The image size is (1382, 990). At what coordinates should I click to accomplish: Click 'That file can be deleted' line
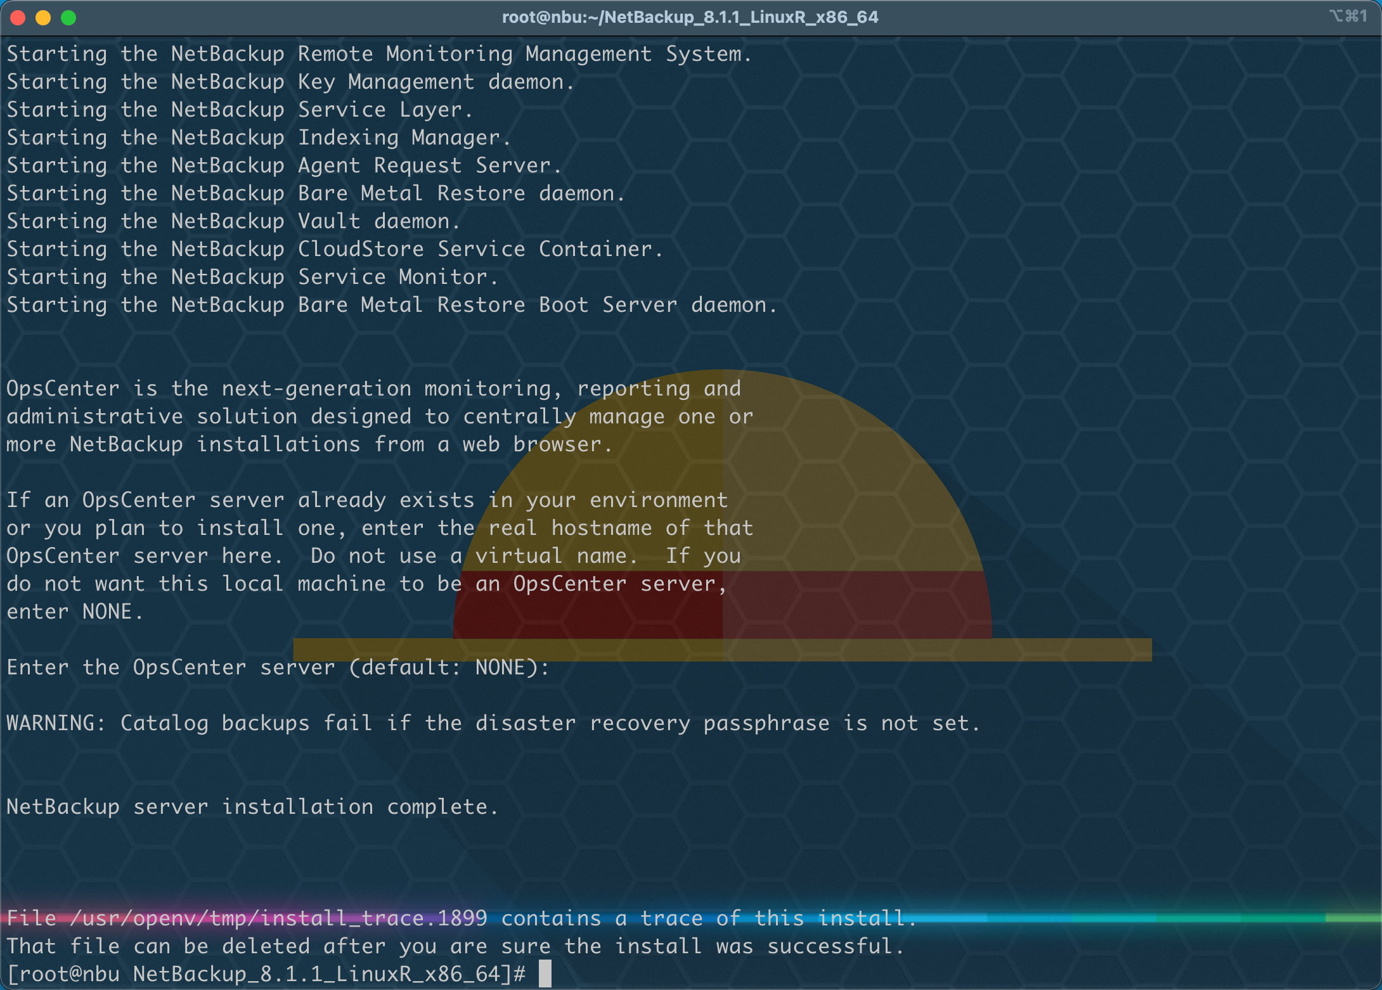pos(455,946)
